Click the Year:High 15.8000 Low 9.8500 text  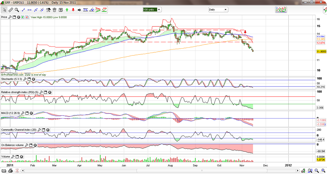pyautogui.click(x=49, y=17)
